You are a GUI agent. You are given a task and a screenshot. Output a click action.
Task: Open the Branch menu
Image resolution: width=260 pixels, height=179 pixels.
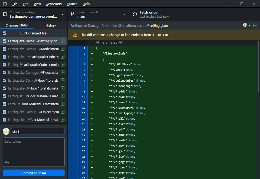(72, 4)
